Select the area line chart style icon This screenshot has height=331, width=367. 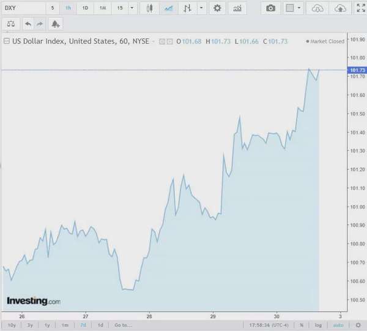pyautogui.click(x=168, y=8)
